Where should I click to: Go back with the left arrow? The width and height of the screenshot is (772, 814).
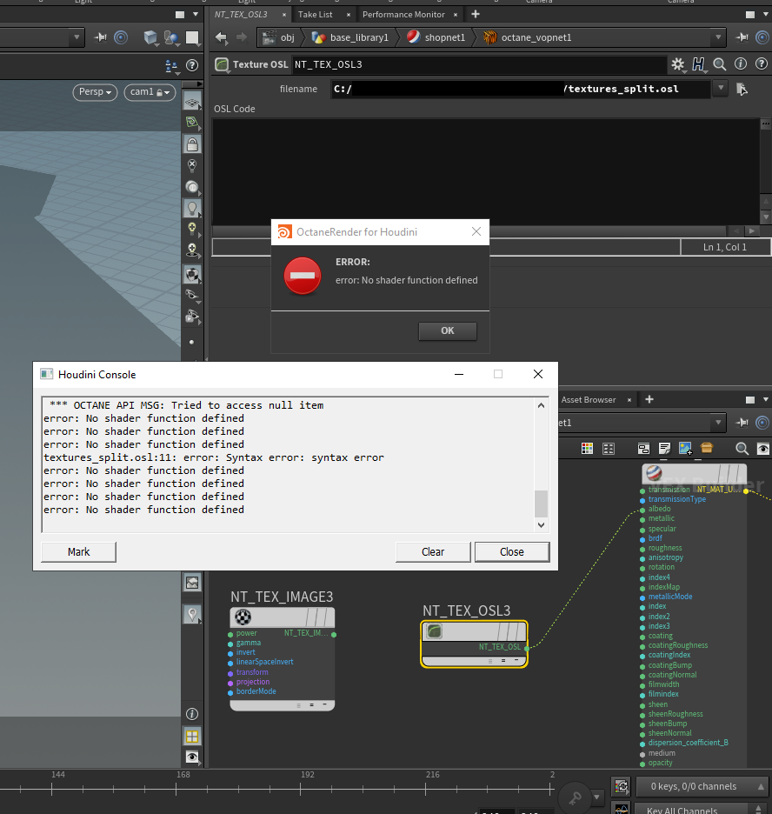(x=222, y=37)
